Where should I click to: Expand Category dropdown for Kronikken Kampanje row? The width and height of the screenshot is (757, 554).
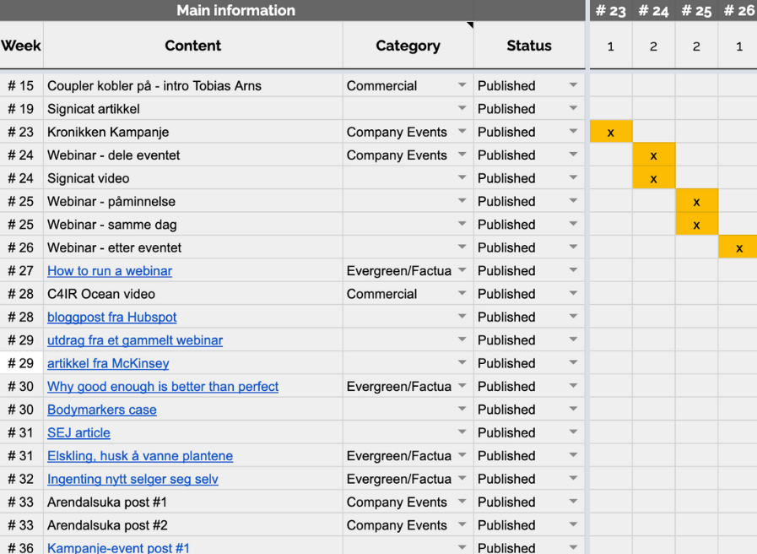click(x=462, y=133)
